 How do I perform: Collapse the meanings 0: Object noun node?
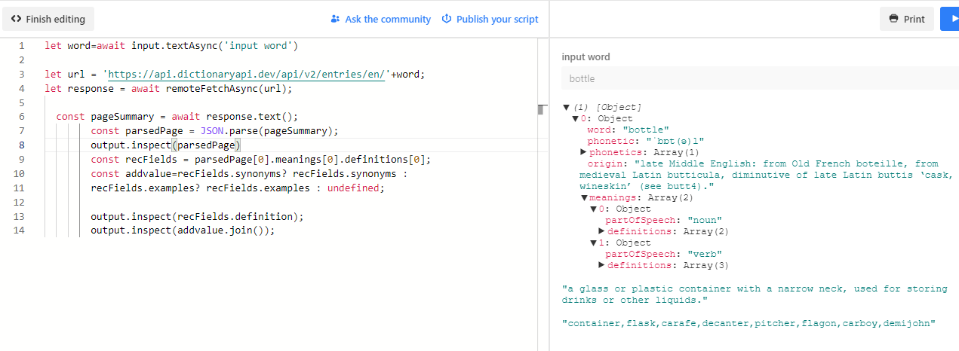tap(593, 209)
